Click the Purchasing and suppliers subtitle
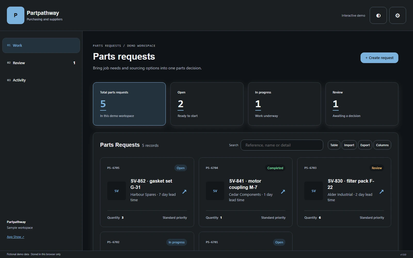Screen dimensions: 413x258 tap(45, 19)
